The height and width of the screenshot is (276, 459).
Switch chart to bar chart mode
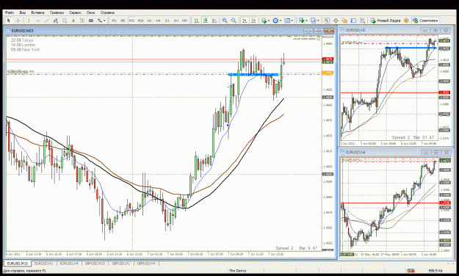pos(197,21)
